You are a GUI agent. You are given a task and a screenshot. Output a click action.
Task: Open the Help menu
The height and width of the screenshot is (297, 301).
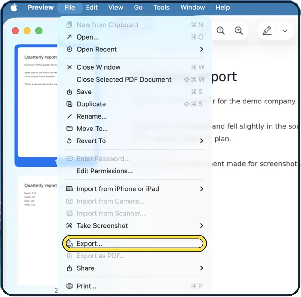click(223, 8)
